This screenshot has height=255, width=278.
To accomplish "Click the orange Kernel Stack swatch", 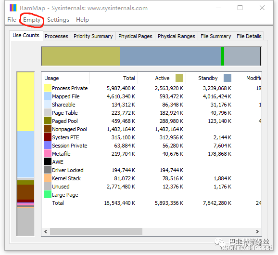I will (48, 178).
